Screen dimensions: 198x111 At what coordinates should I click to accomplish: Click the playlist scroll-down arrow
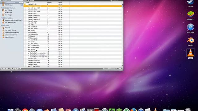click(x=123, y=66)
